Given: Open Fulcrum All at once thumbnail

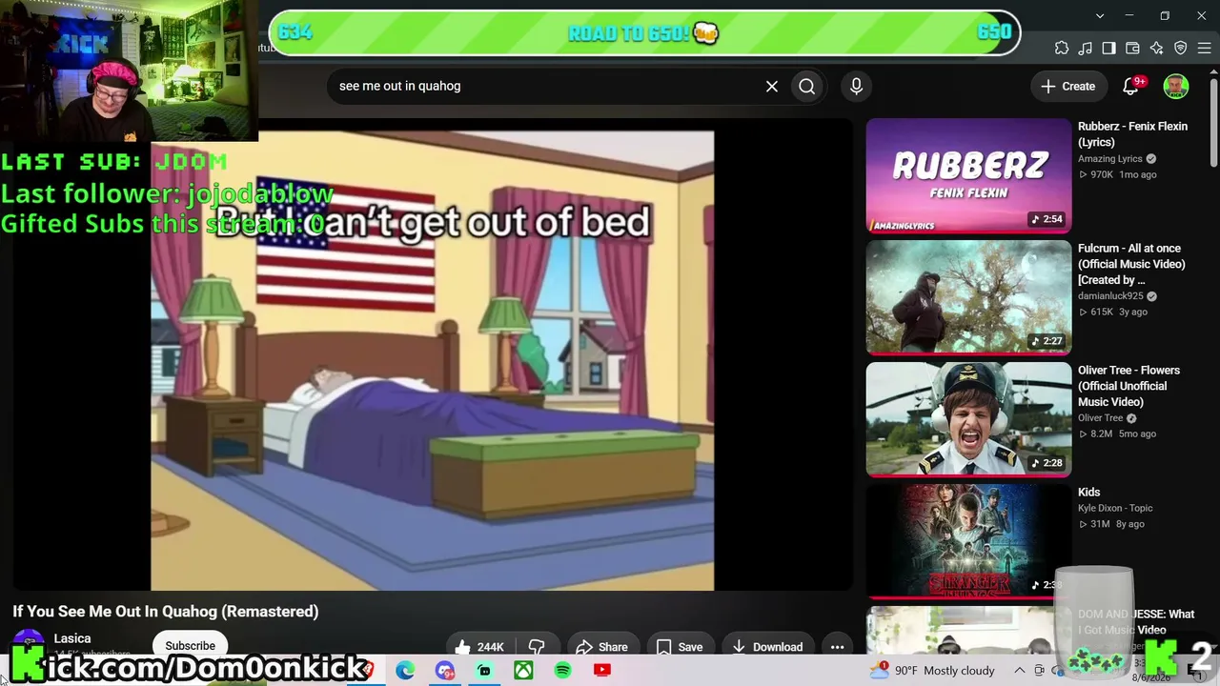Looking at the screenshot, I should point(968,297).
